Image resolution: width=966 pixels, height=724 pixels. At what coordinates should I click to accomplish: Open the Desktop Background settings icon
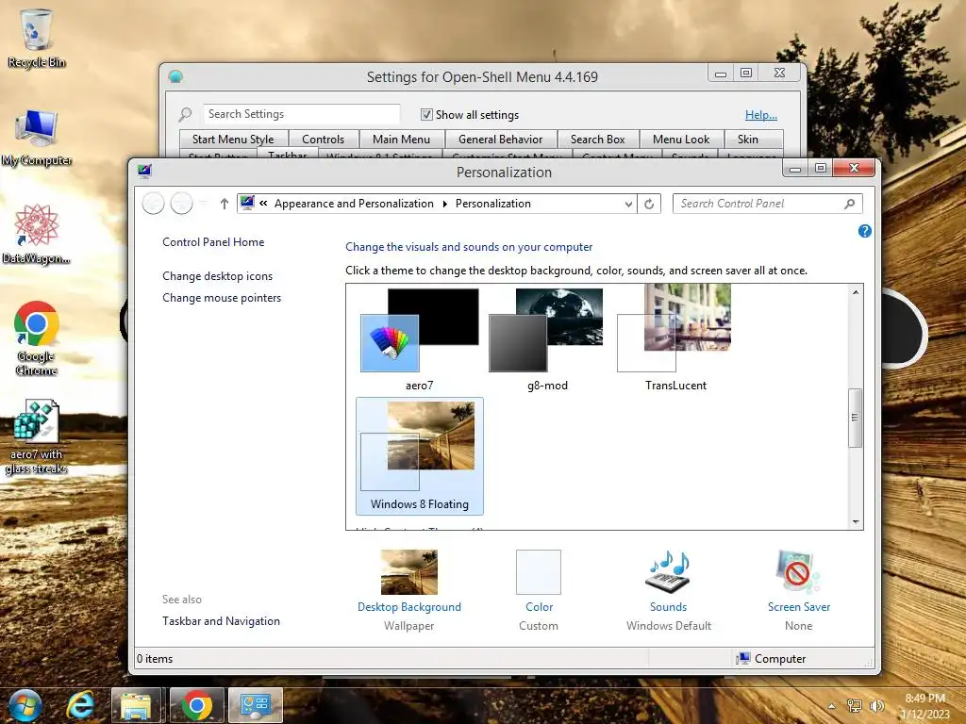[x=409, y=572]
